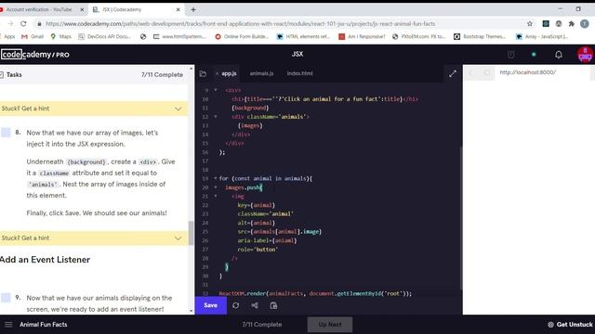Reload the localhost preview browser
This screenshot has width=595, height=334.
point(487,72)
